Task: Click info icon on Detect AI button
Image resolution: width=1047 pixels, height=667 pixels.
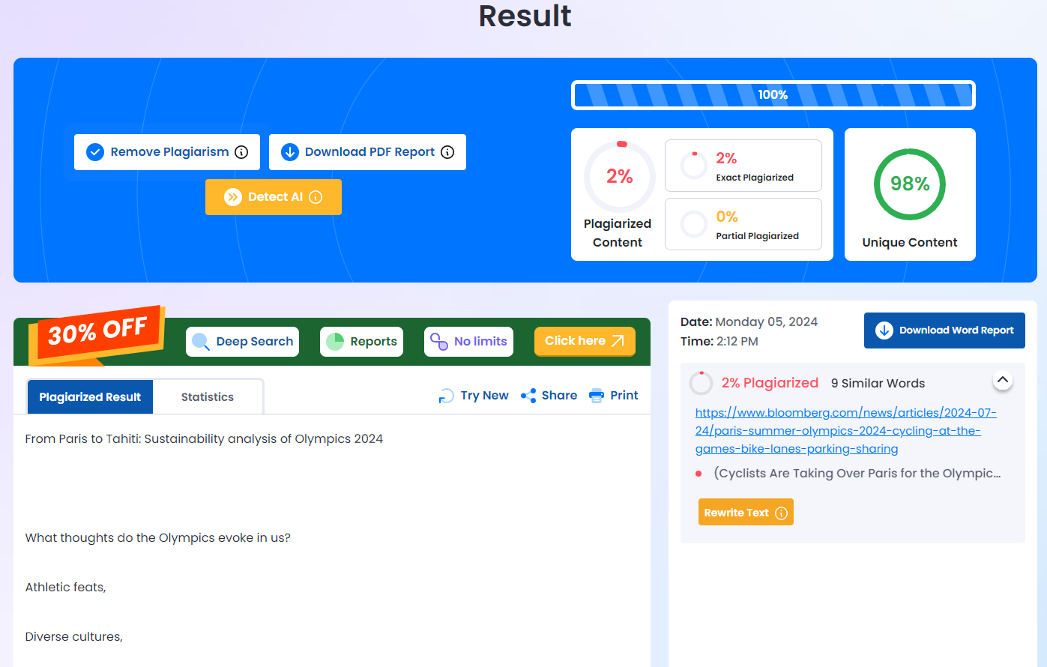Action: 316,197
